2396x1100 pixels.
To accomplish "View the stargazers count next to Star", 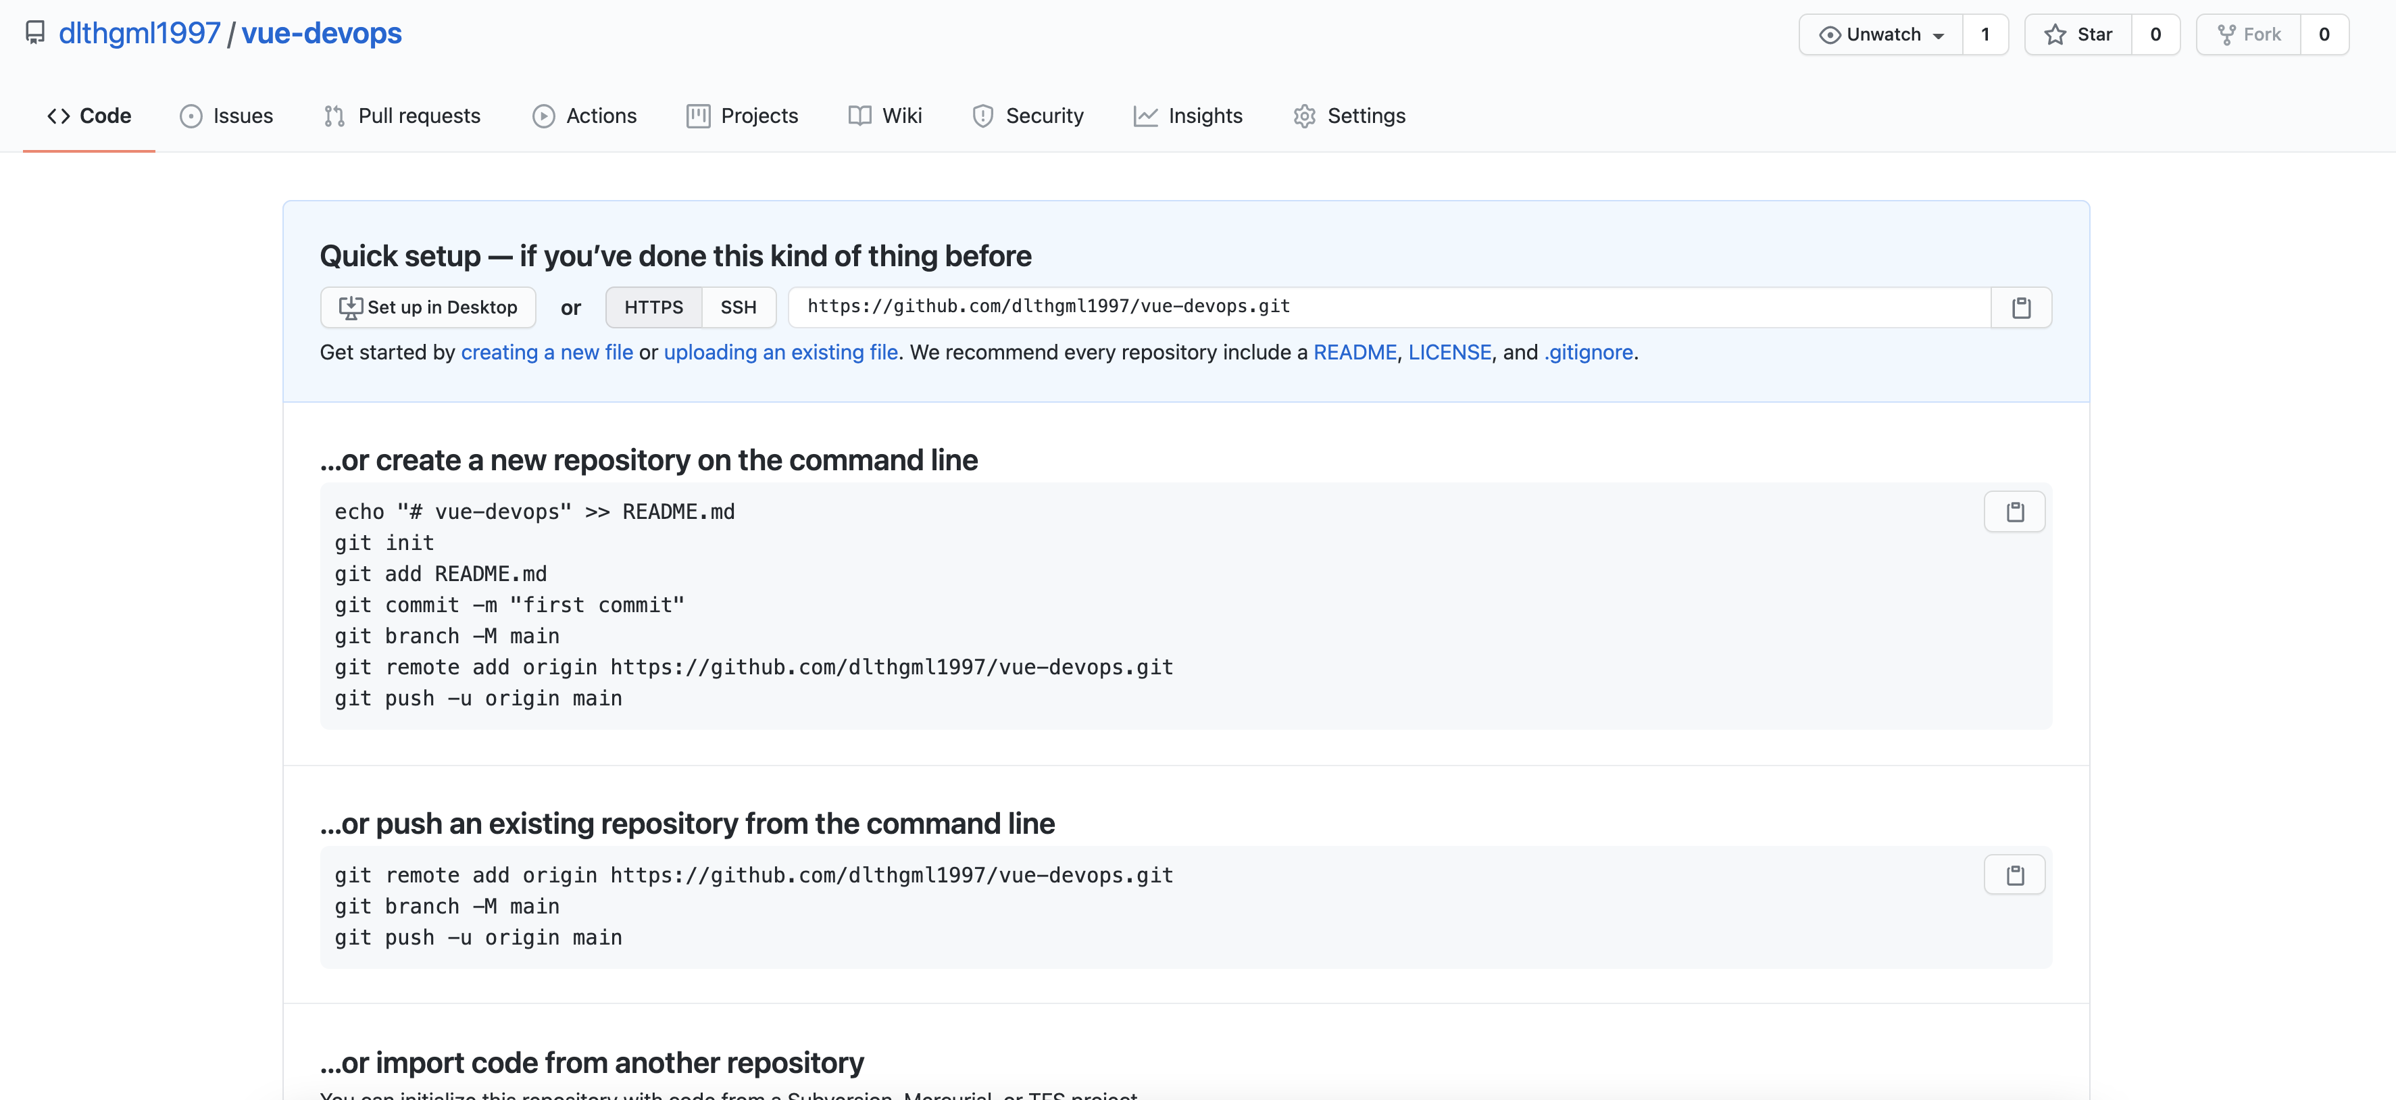I will pyautogui.click(x=2154, y=34).
